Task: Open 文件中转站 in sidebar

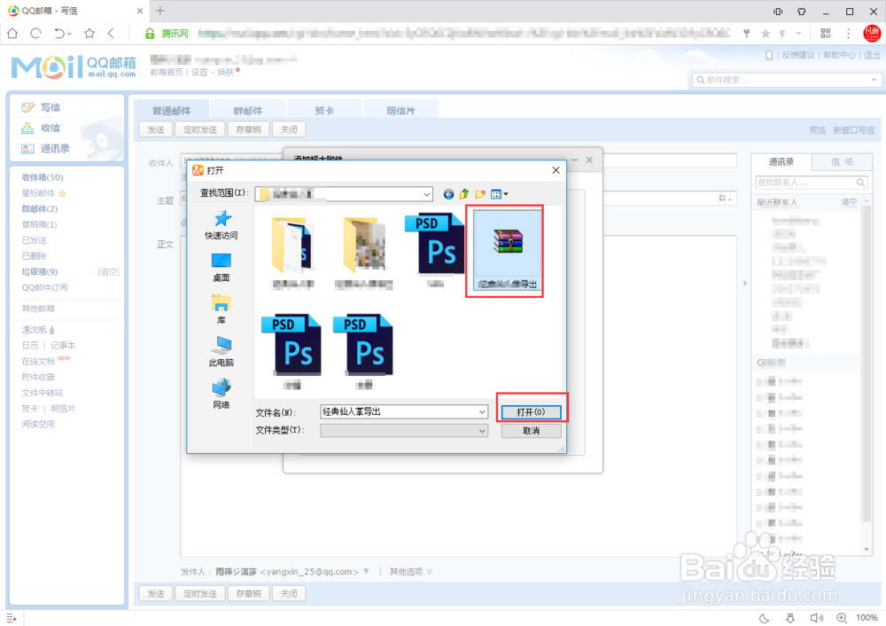Action: click(x=43, y=393)
